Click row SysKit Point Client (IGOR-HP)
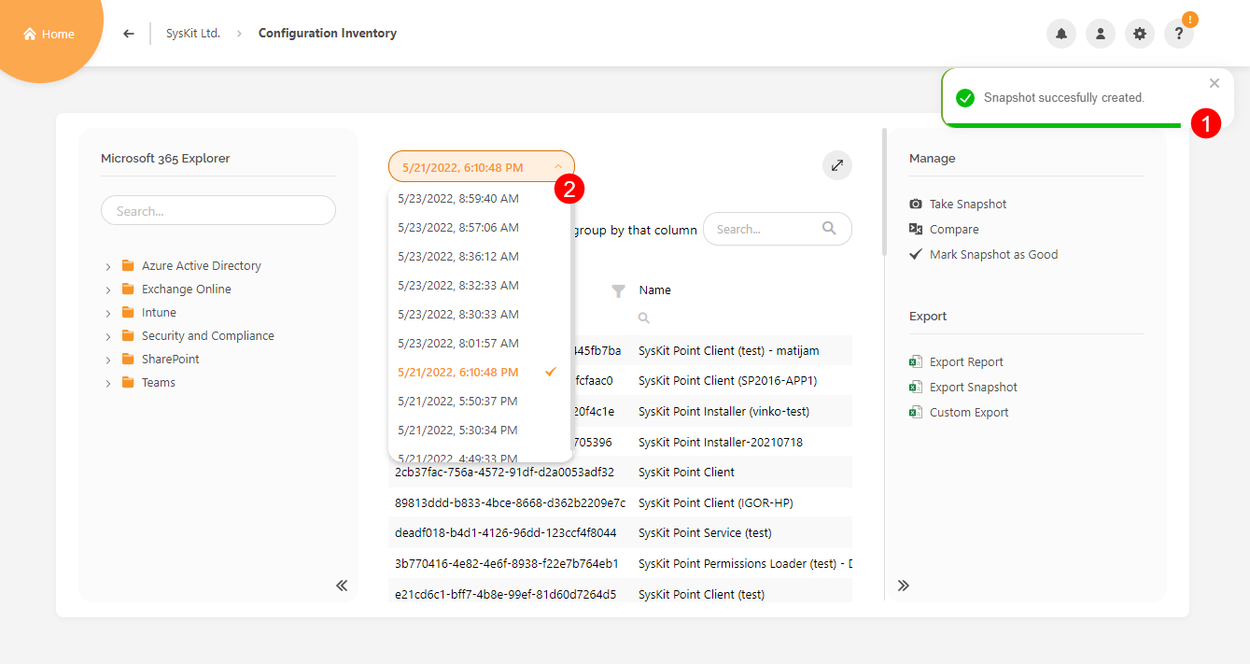 (715, 502)
